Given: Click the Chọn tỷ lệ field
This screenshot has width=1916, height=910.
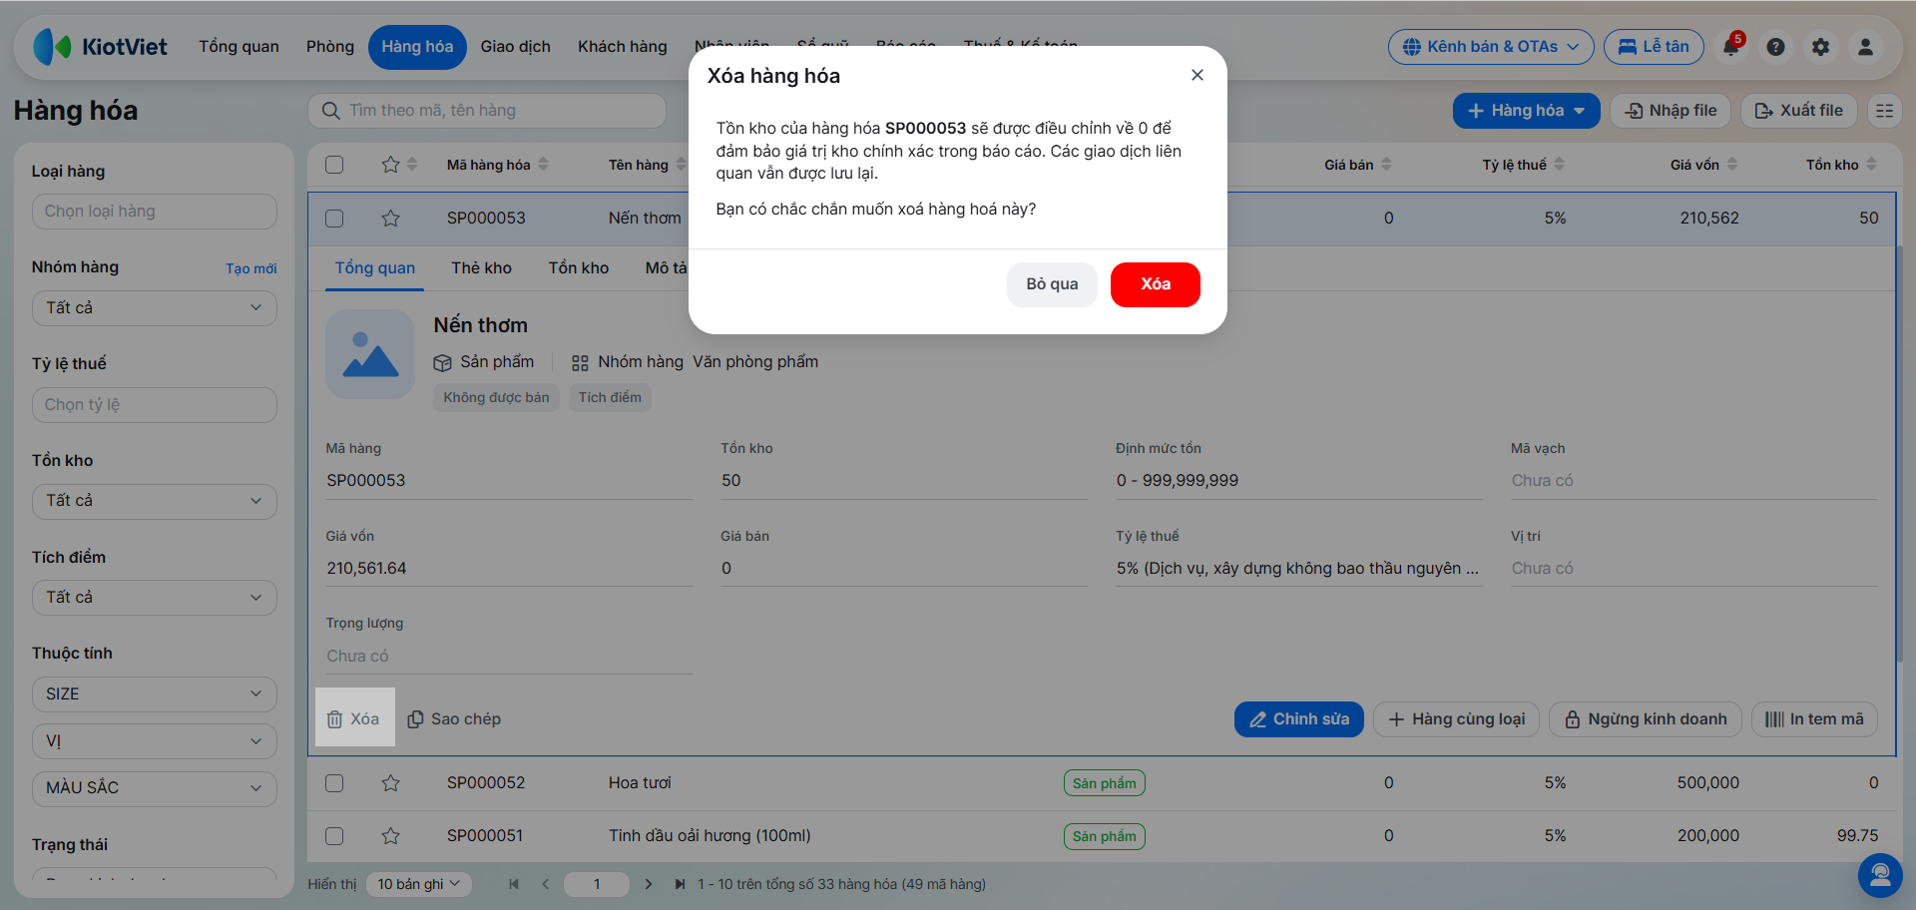Looking at the screenshot, I should [x=155, y=405].
